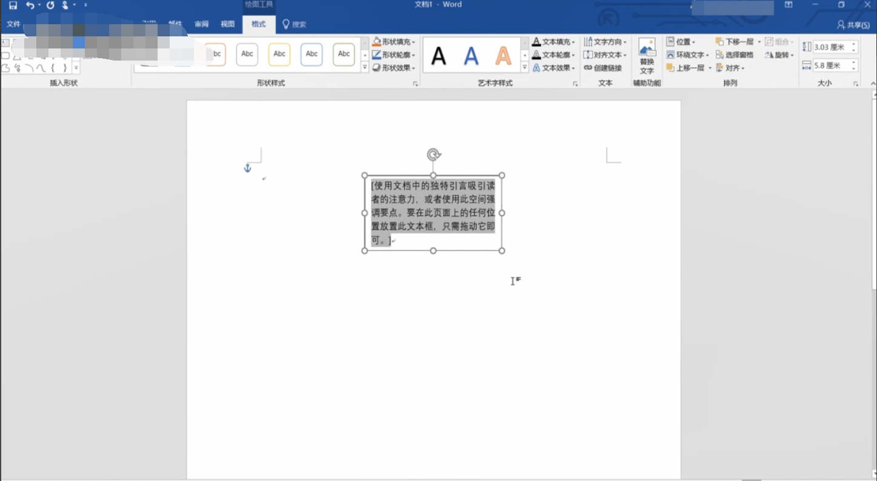This screenshot has height=481, width=877.
Task: Open the 文本效果 dropdown
Action: pos(554,68)
